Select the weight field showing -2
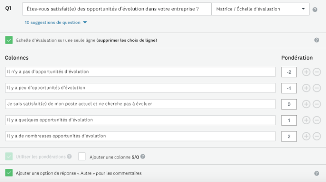Screen dimensions: 326x182 point(289,72)
